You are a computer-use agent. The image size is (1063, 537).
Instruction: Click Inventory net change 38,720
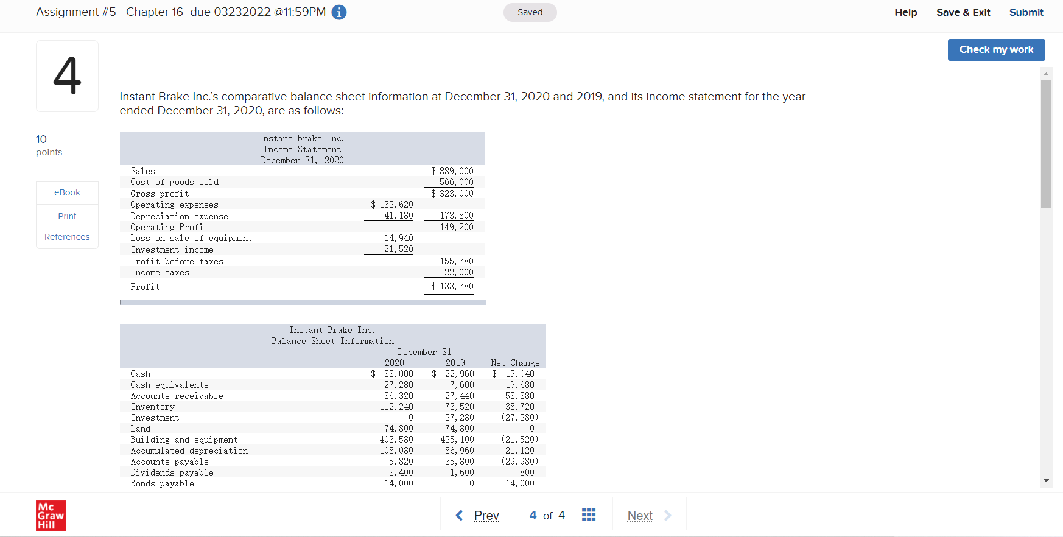(x=519, y=407)
